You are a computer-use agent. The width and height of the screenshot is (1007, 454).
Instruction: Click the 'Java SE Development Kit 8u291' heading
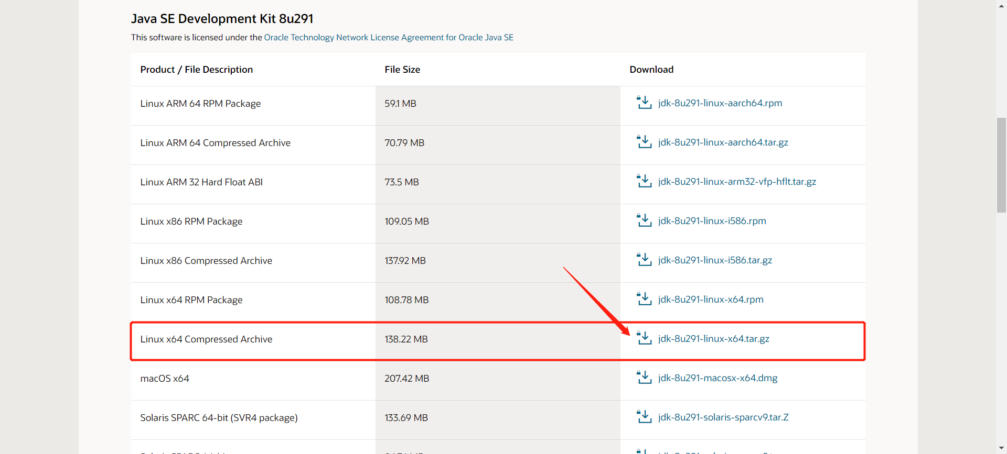click(x=222, y=19)
